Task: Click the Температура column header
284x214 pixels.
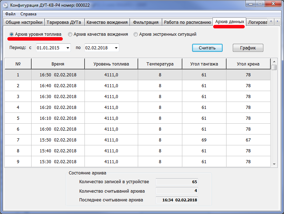Action: pos(160,64)
